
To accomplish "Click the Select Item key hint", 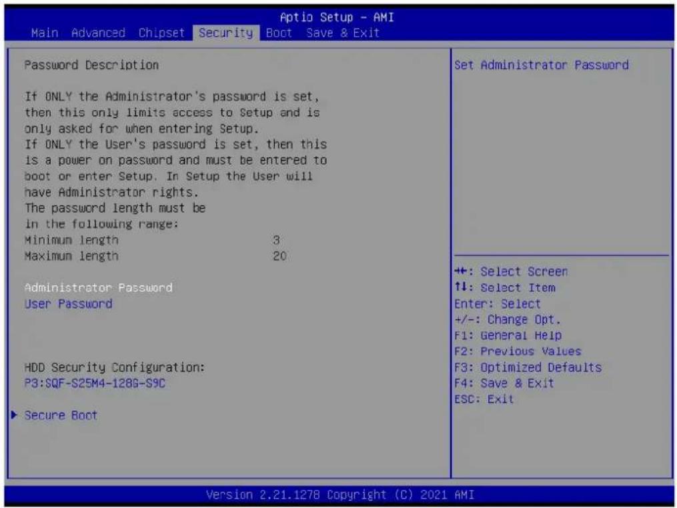I will click(x=505, y=287).
